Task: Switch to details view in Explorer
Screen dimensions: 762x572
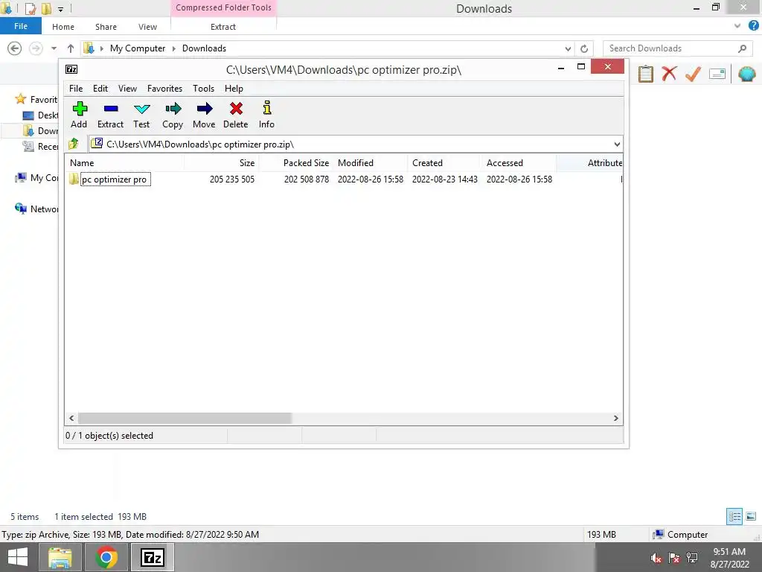Action: coord(734,516)
